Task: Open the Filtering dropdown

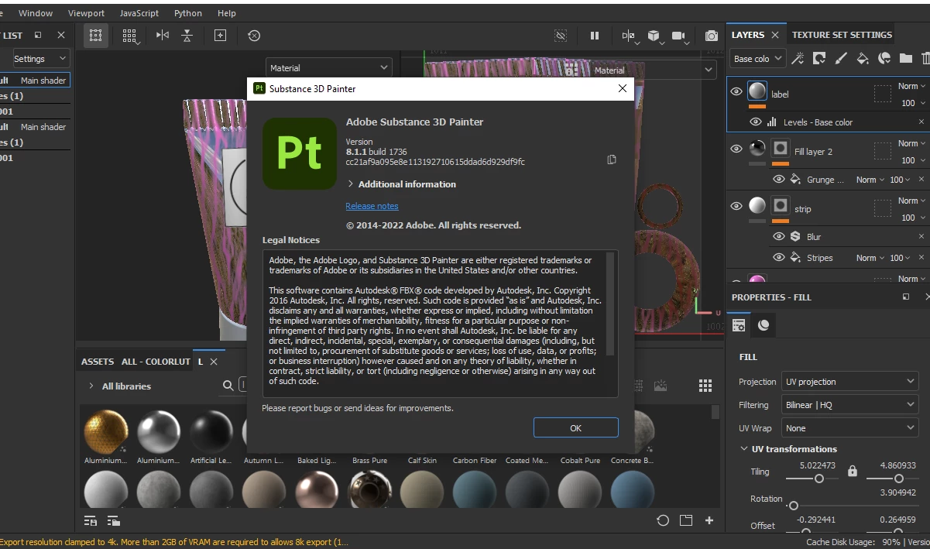Action: click(849, 405)
